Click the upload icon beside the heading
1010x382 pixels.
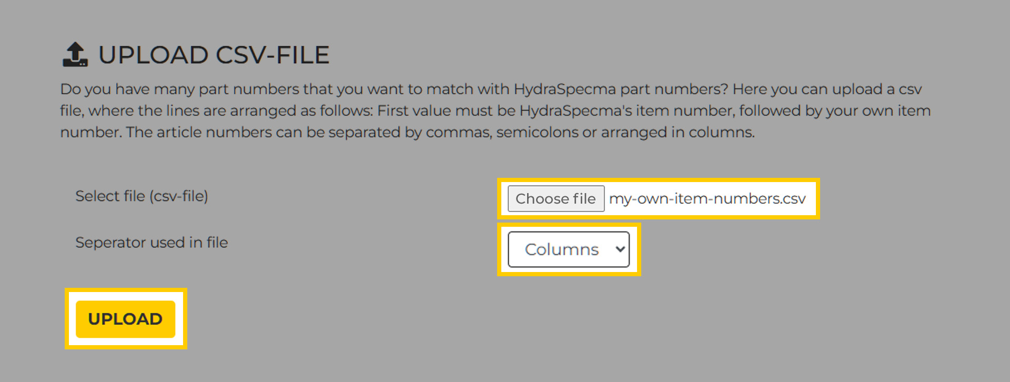pos(75,55)
